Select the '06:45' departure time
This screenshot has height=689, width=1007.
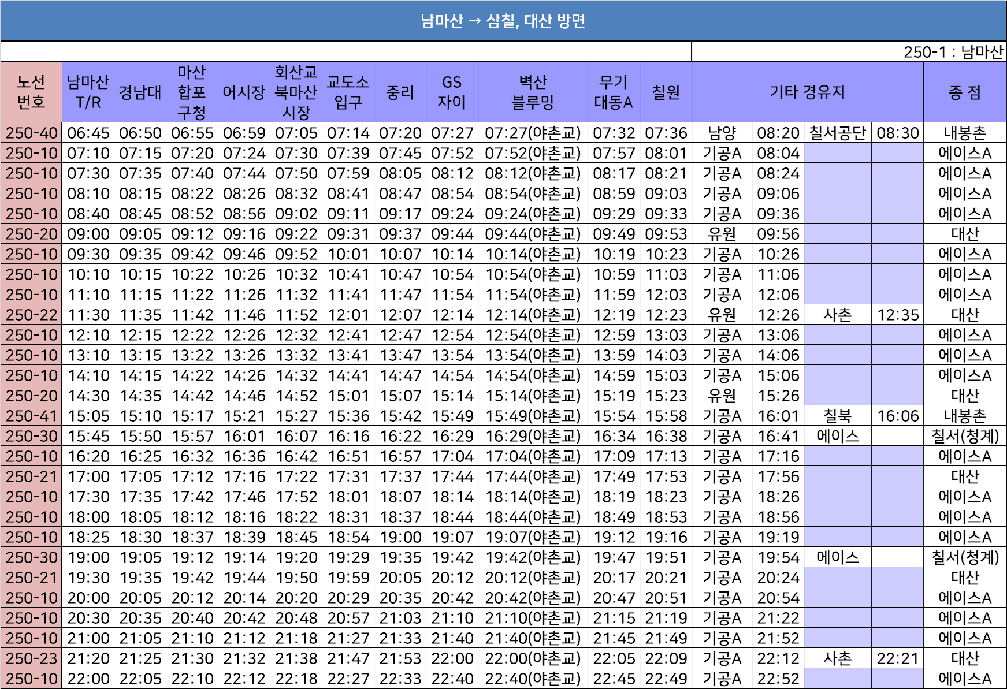click(88, 133)
